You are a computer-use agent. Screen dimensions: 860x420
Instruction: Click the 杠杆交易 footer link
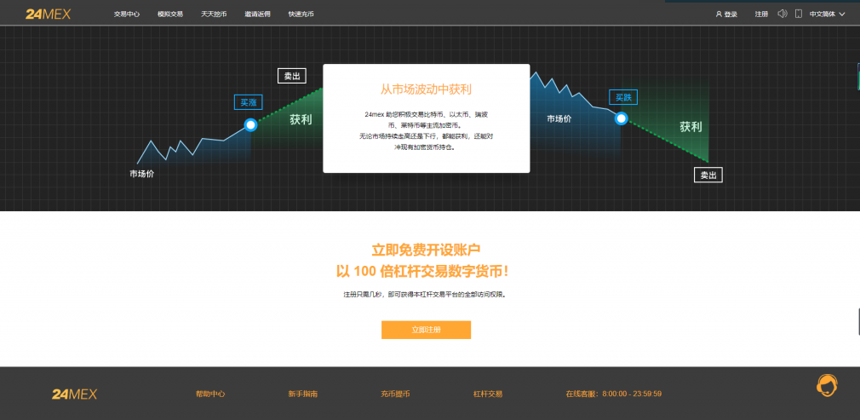pyautogui.click(x=488, y=394)
